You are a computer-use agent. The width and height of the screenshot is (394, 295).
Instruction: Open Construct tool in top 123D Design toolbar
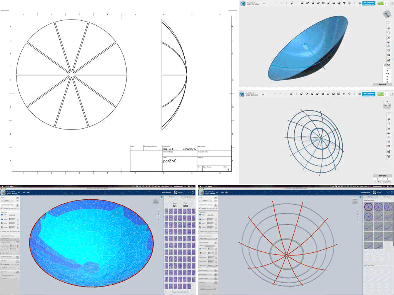313,3
